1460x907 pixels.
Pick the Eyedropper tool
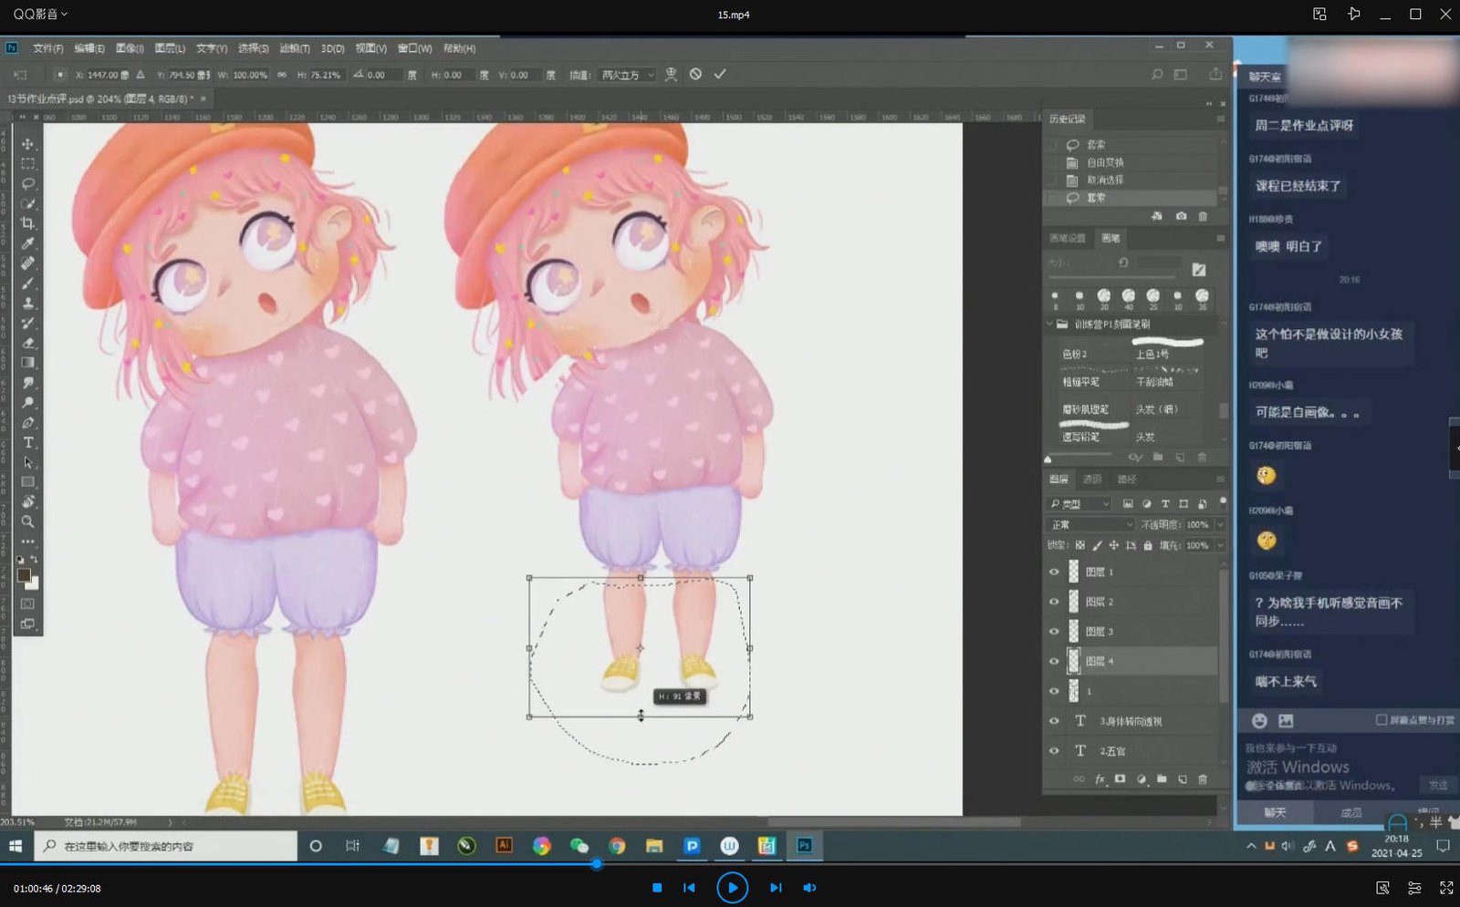click(27, 243)
